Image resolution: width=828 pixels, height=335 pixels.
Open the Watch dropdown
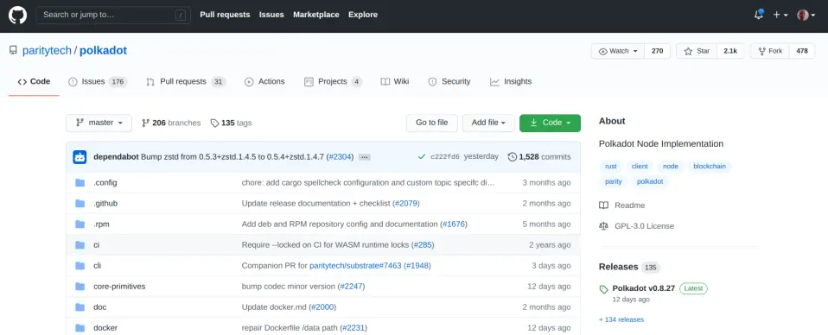[618, 51]
